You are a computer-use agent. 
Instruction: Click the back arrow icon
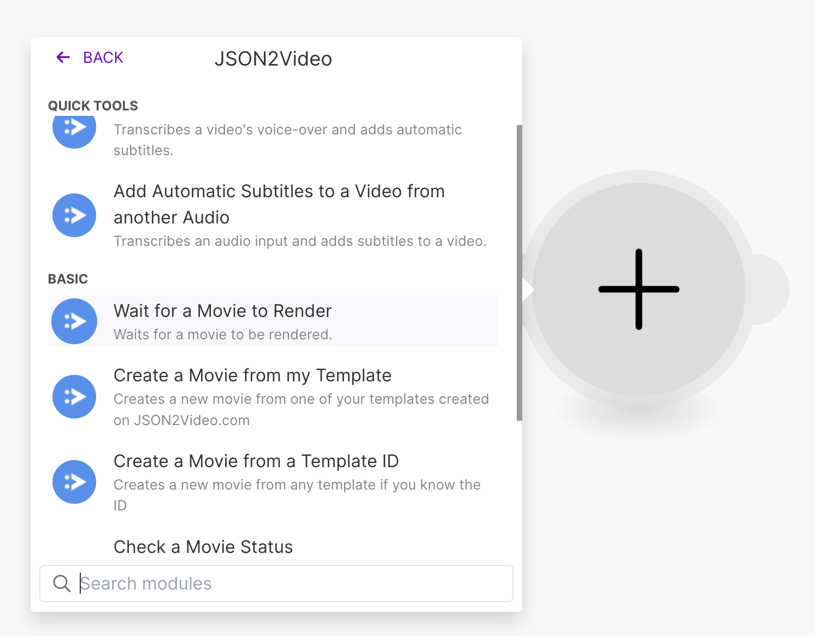(x=63, y=57)
